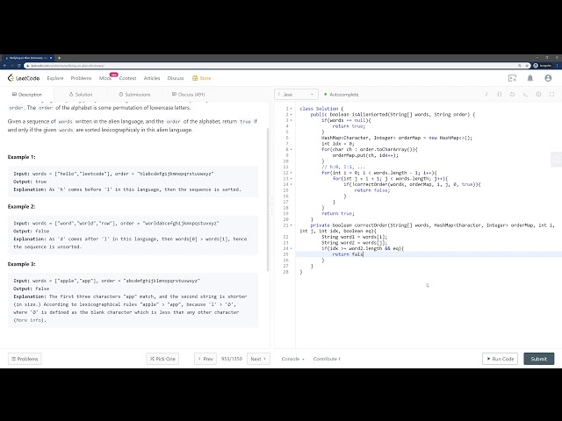Click the floating feedback icon at right edge
Image resolution: width=562 pixels, height=421 pixels.
[556, 160]
